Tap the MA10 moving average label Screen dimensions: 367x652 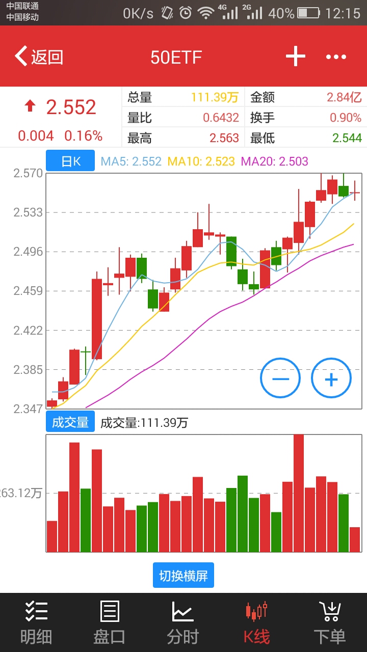click(201, 161)
